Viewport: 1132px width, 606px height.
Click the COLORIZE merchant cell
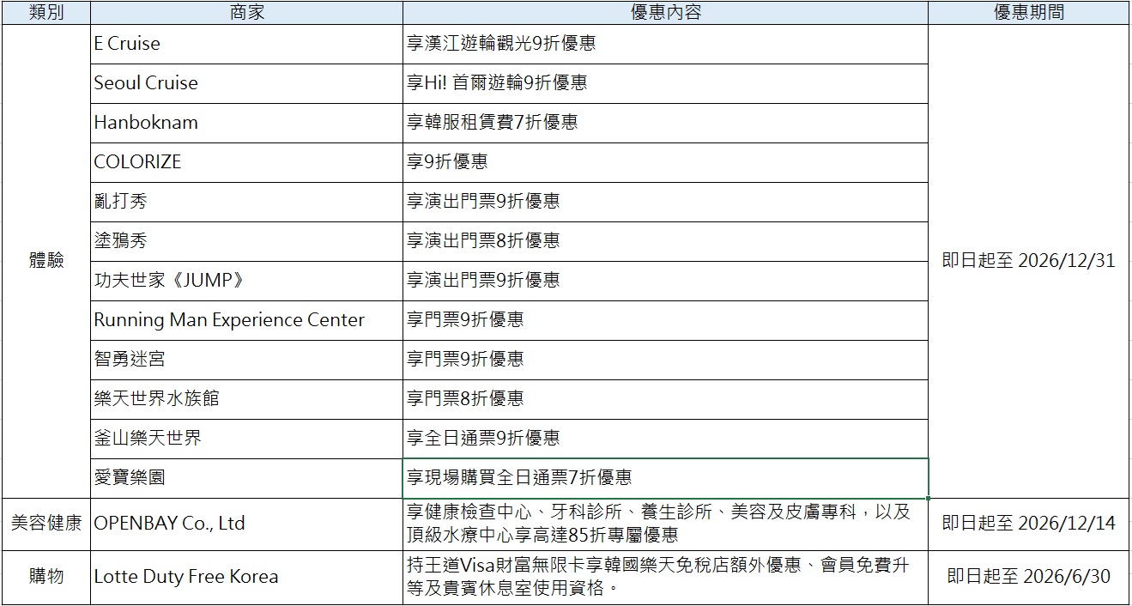pyautogui.click(x=246, y=162)
